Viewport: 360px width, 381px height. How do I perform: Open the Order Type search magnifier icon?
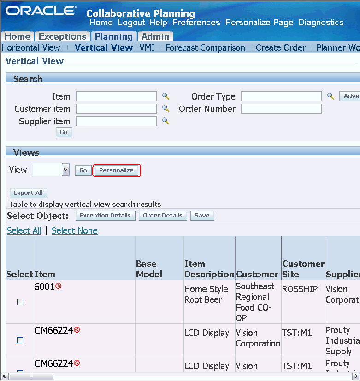pyautogui.click(x=330, y=96)
